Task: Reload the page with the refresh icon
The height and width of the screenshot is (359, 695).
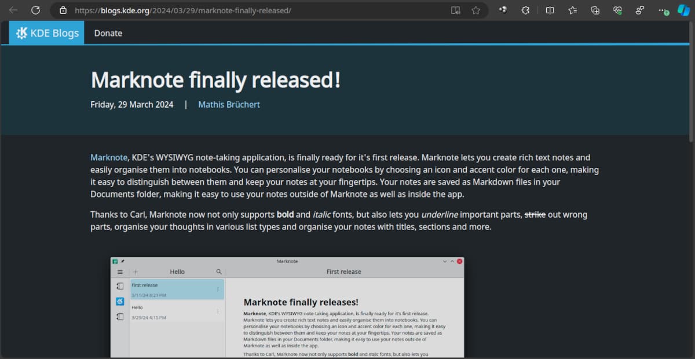Action: pyautogui.click(x=35, y=10)
